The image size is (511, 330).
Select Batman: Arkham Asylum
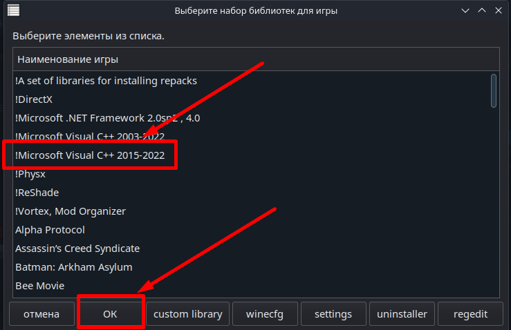click(73, 267)
